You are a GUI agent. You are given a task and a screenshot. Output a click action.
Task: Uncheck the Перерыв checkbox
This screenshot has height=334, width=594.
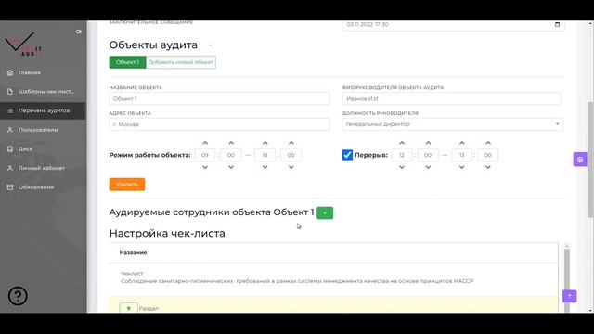(347, 155)
